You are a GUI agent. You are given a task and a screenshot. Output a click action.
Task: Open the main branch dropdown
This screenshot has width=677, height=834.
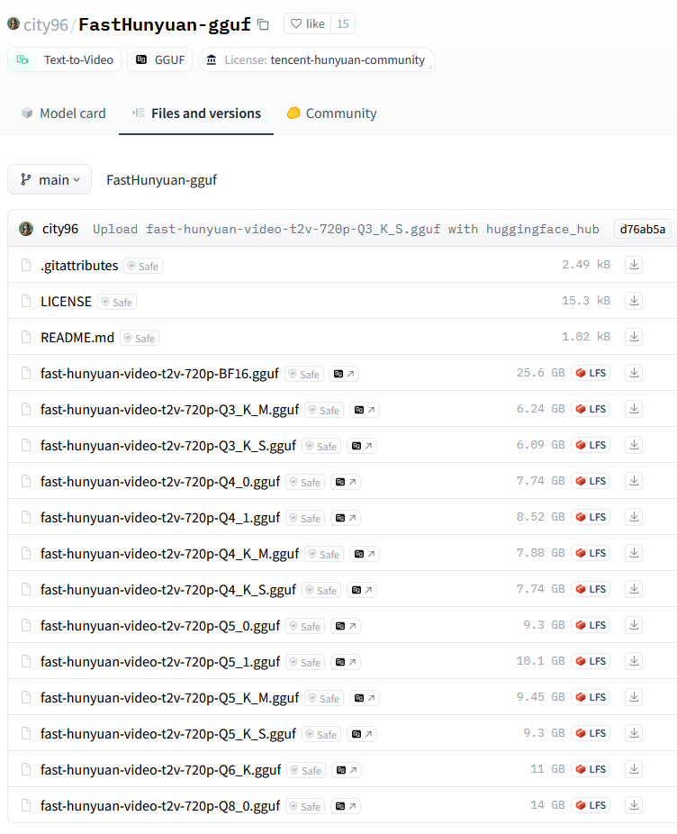pyautogui.click(x=50, y=180)
